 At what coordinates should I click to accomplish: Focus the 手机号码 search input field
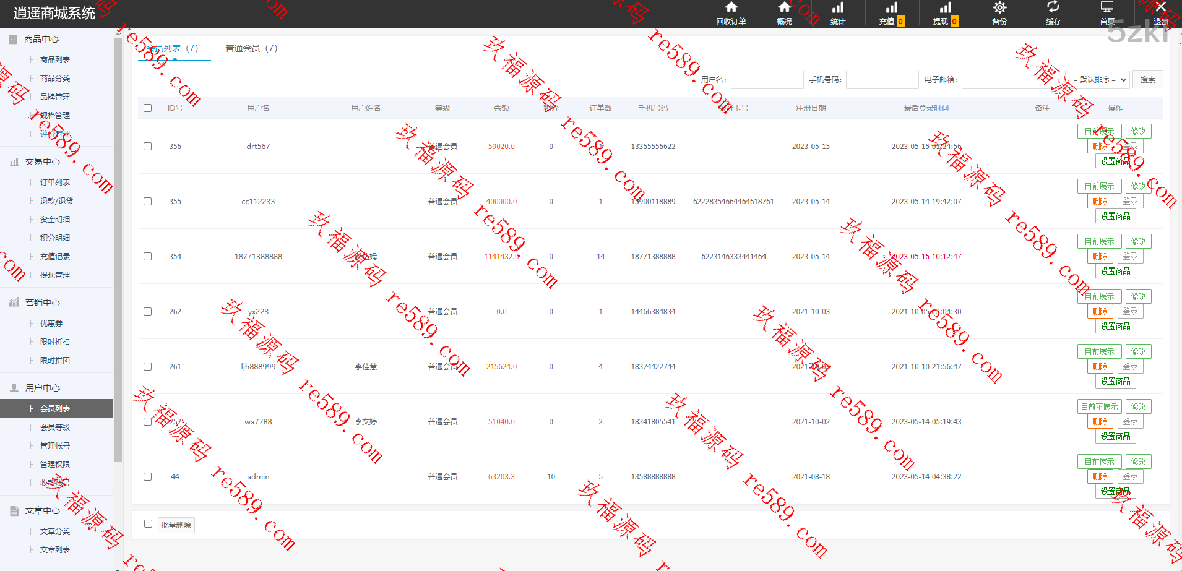click(882, 80)
